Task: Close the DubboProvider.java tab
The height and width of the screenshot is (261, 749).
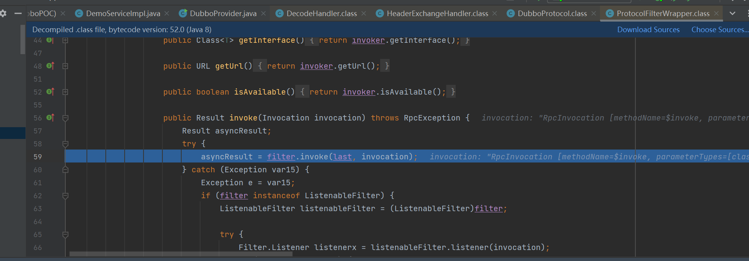Action: point(263,13)
